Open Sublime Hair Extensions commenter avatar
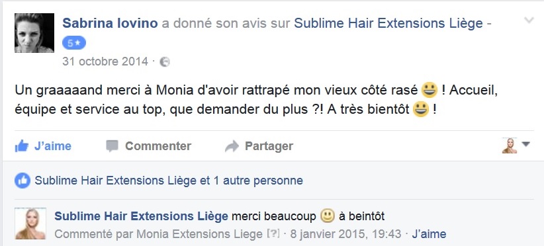The height and width of the screenshot is (246, 544). point(30,224)
